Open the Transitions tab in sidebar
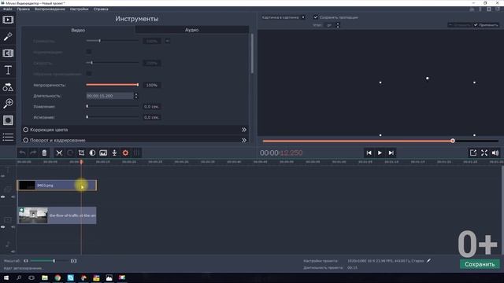The height and width of the screenshot is (283, 504). point(8,53)
